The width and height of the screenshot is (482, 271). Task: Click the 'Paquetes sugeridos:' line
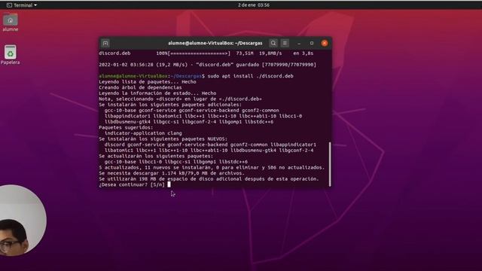(126, 127)
